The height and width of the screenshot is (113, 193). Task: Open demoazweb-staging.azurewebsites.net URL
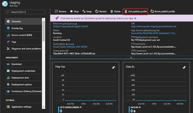coord(154,27)
